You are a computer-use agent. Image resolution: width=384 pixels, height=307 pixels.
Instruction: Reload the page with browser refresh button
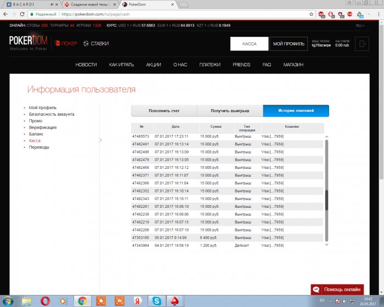pos(21,15)
